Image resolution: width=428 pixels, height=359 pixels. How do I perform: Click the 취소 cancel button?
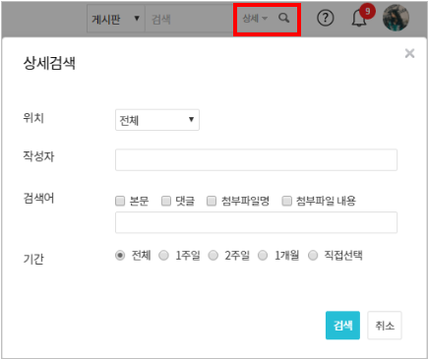click(385, 326)
